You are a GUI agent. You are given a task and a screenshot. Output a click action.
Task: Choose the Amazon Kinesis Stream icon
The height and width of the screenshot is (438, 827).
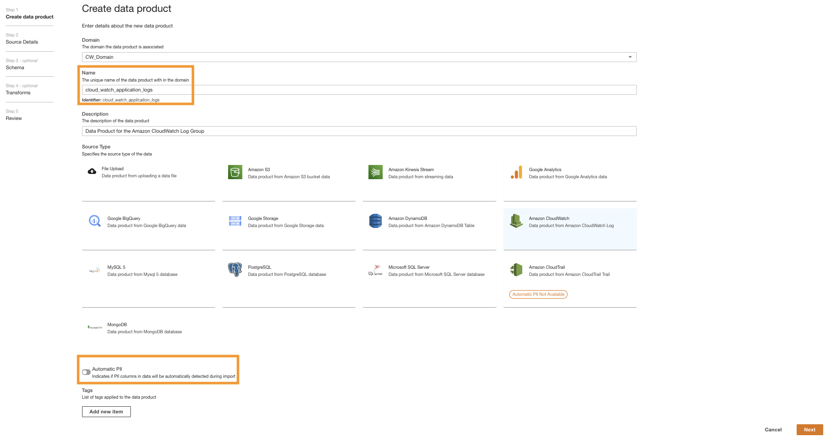[x=376, y=173]
